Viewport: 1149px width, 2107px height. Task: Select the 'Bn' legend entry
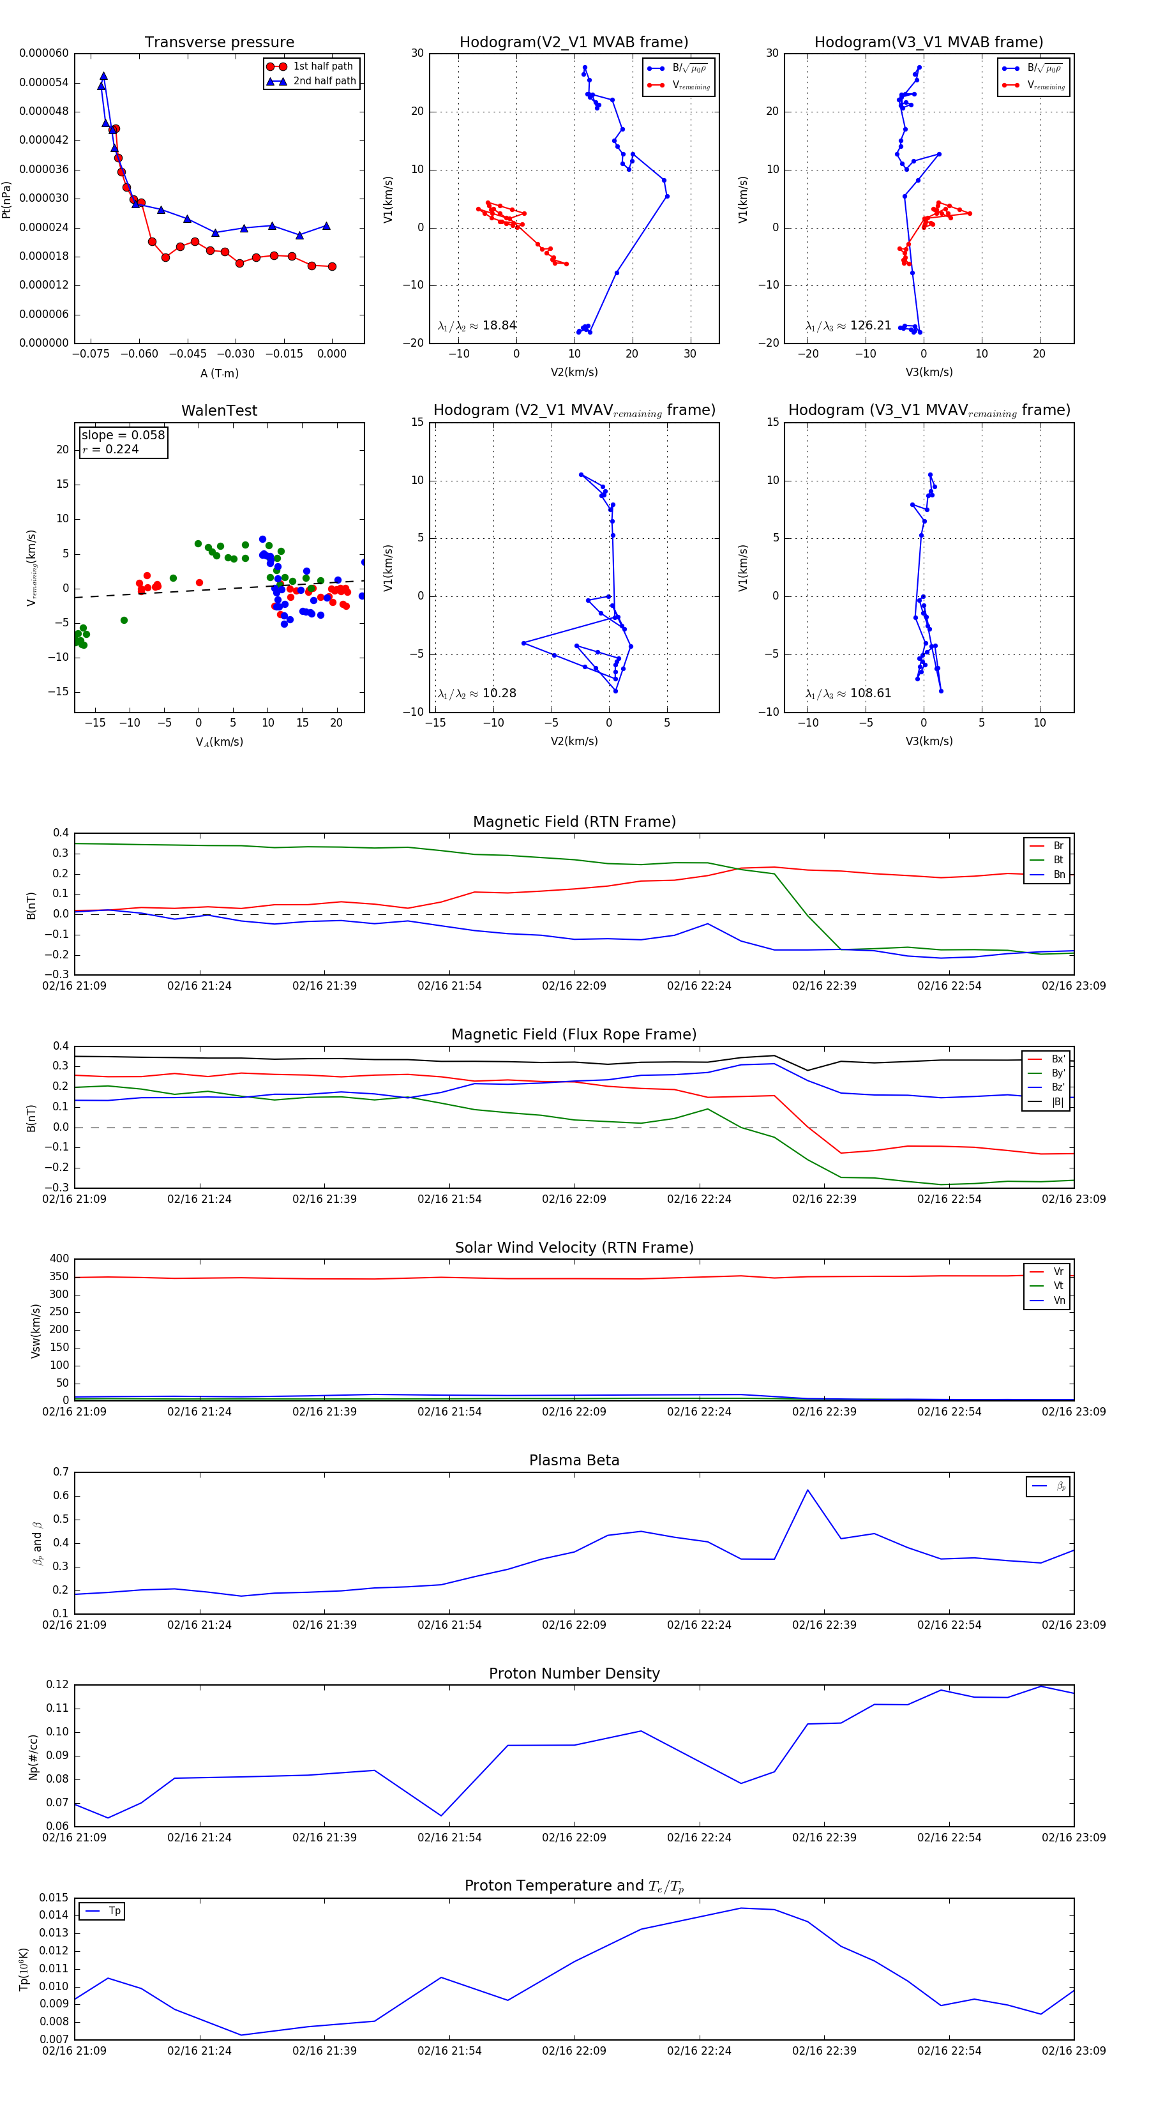[1047, 874]
